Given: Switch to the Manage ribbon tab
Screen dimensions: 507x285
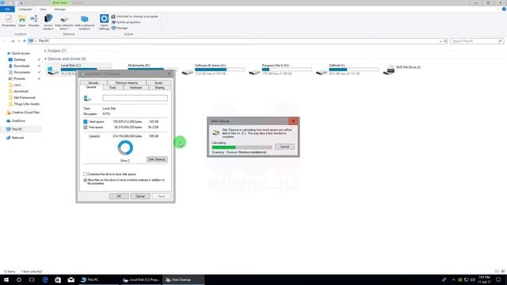Looking at the screenshot, I should click(60, 9).
